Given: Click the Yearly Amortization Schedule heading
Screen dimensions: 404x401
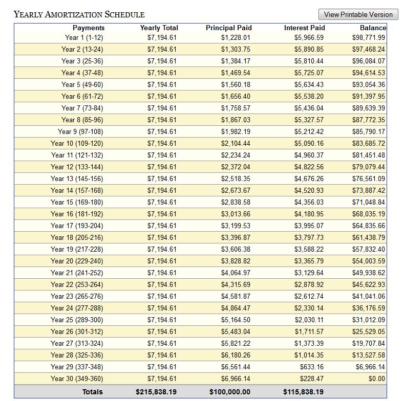Looking at the screenshot, I should 79,14.
